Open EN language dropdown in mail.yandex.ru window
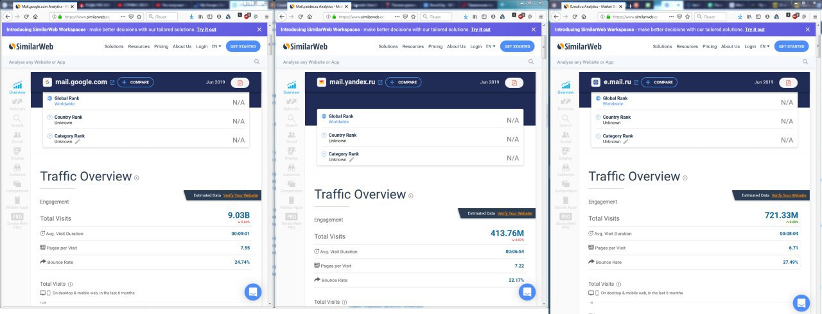This screenshot has width=822, height=314. 492,46
